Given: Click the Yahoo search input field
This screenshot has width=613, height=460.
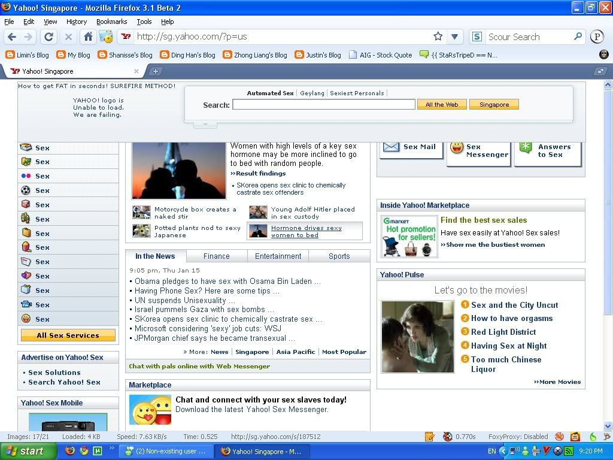Looking at the screenshot, I should coord(323,105).
